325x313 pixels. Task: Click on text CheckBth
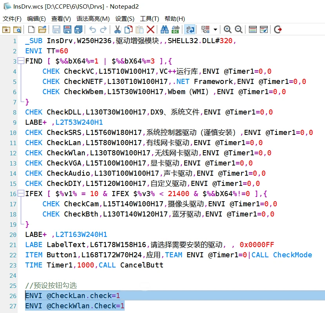point(81,214)
